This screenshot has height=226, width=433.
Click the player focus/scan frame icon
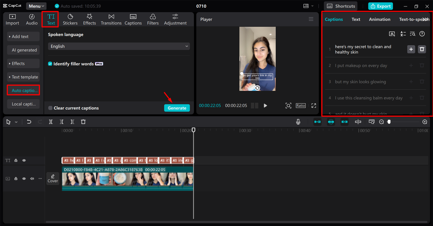(288, 106)
